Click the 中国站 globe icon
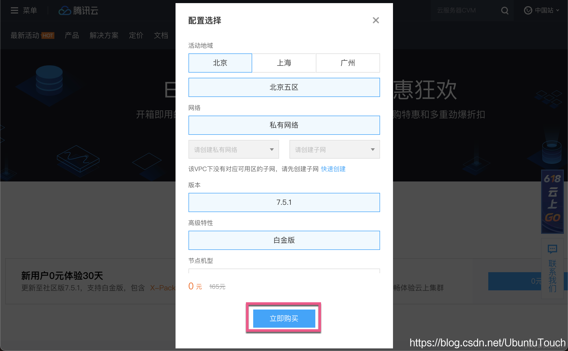Image resolution: width=568 pixels, height=351 pixels. point(528,11)
